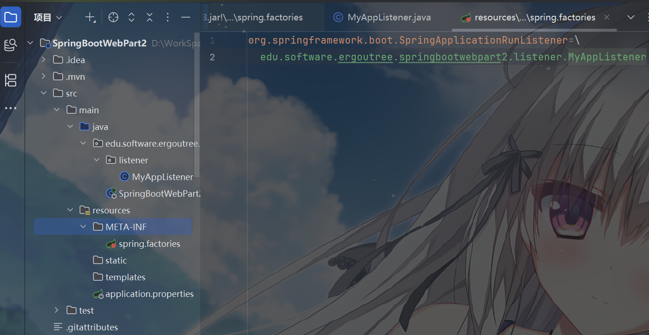Image resolution: width=649 pixels, height=335 pixels.
Task: Click the static folder icon
Action: [98, 260]
